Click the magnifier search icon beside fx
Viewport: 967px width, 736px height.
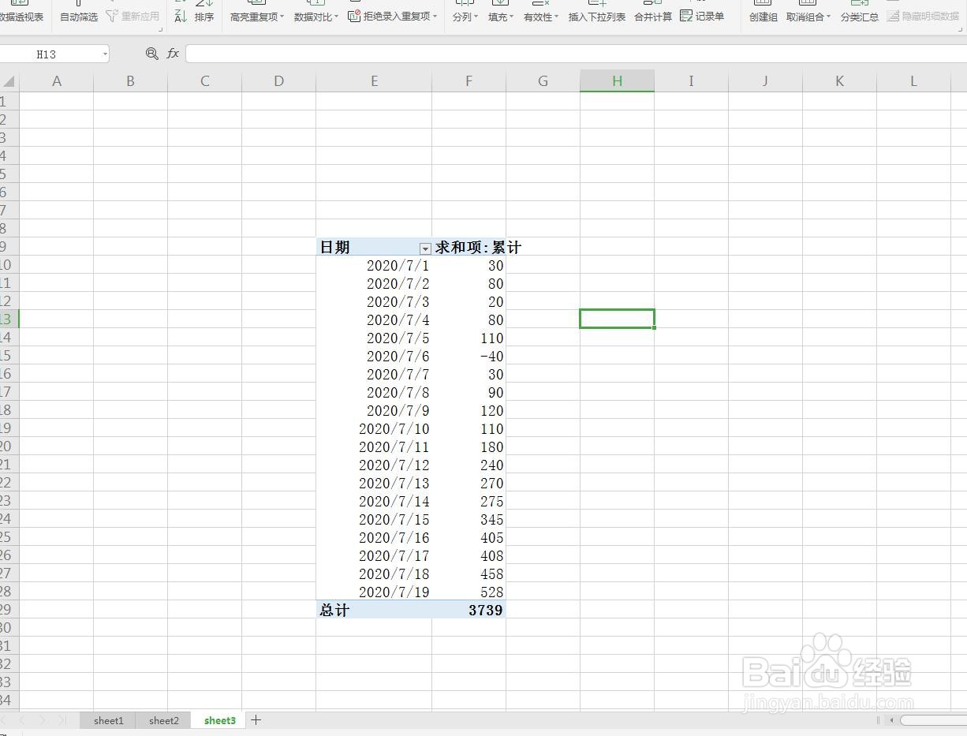(x=151, y=54)
